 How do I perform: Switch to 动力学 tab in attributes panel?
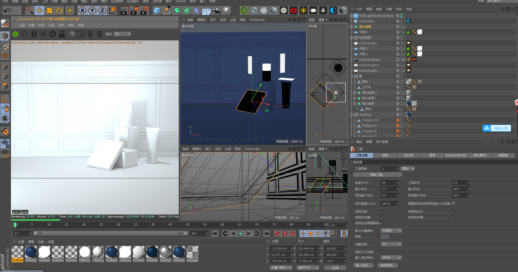point(408,155)
